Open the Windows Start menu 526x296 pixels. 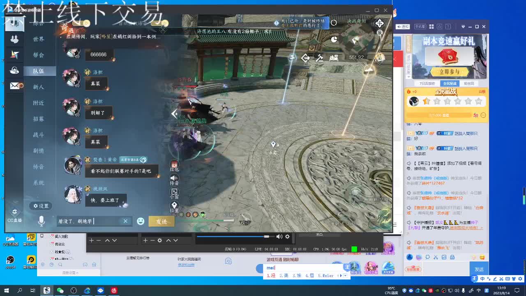point(7,291)
